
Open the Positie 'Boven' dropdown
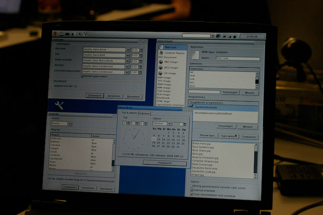pyautogui.click(x=70, y=123)
